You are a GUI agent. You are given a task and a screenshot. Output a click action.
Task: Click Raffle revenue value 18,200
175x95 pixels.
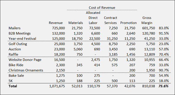tap(60, 54)
